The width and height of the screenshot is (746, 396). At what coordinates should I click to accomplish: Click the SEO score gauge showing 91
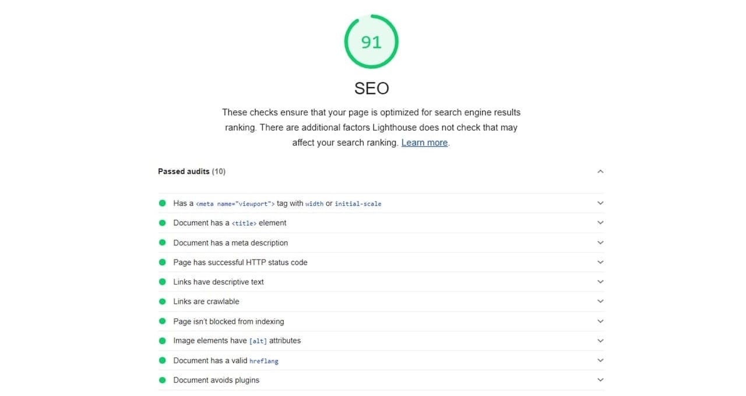371,42
